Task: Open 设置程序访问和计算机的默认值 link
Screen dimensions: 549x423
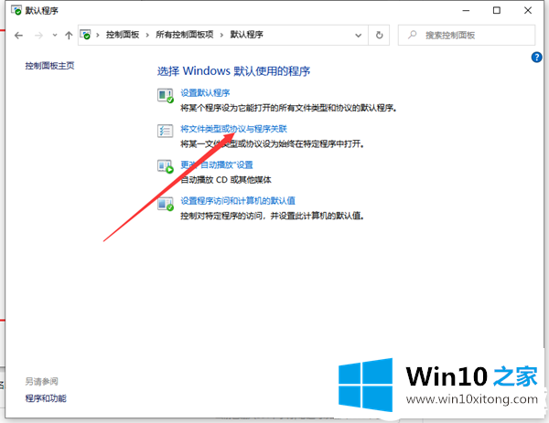Action: [238, 201]
